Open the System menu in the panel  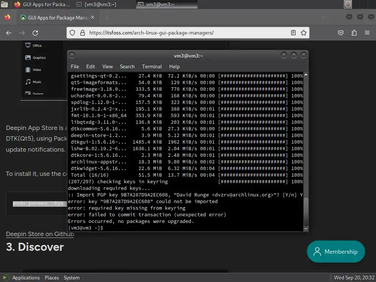pyautogui.click(x=72, y=278)
